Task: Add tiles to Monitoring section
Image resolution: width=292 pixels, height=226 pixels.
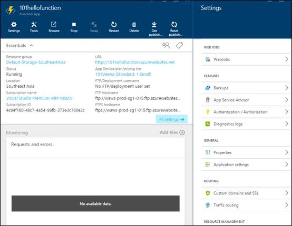Action: (x=172, y=132)
